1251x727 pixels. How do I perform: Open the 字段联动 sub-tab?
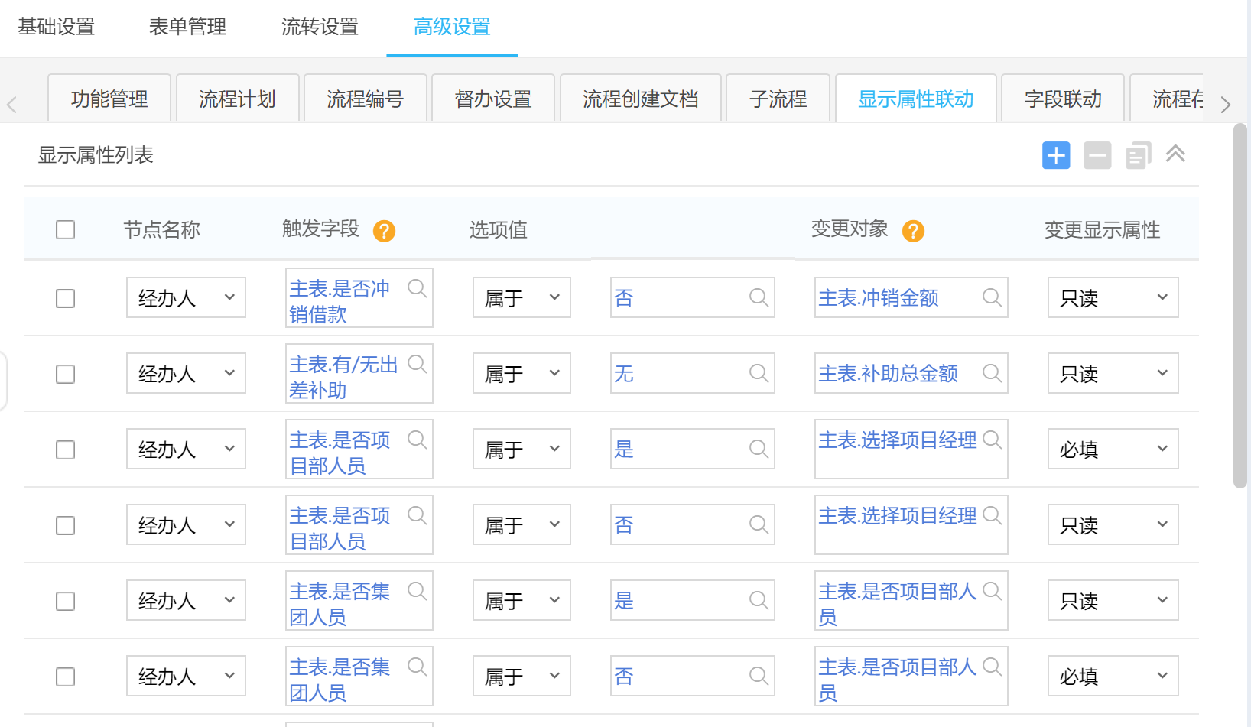(x=1062, y=99)
